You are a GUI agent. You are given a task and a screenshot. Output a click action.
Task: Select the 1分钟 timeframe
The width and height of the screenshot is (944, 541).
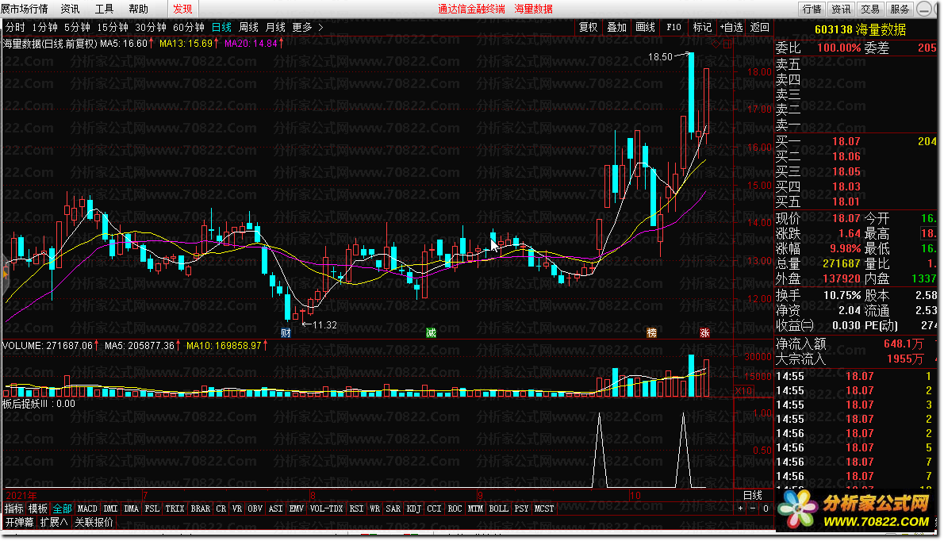(44, 27)
